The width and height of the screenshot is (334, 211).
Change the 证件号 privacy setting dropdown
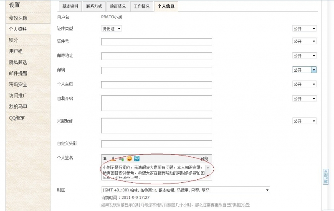coord(304,41)
